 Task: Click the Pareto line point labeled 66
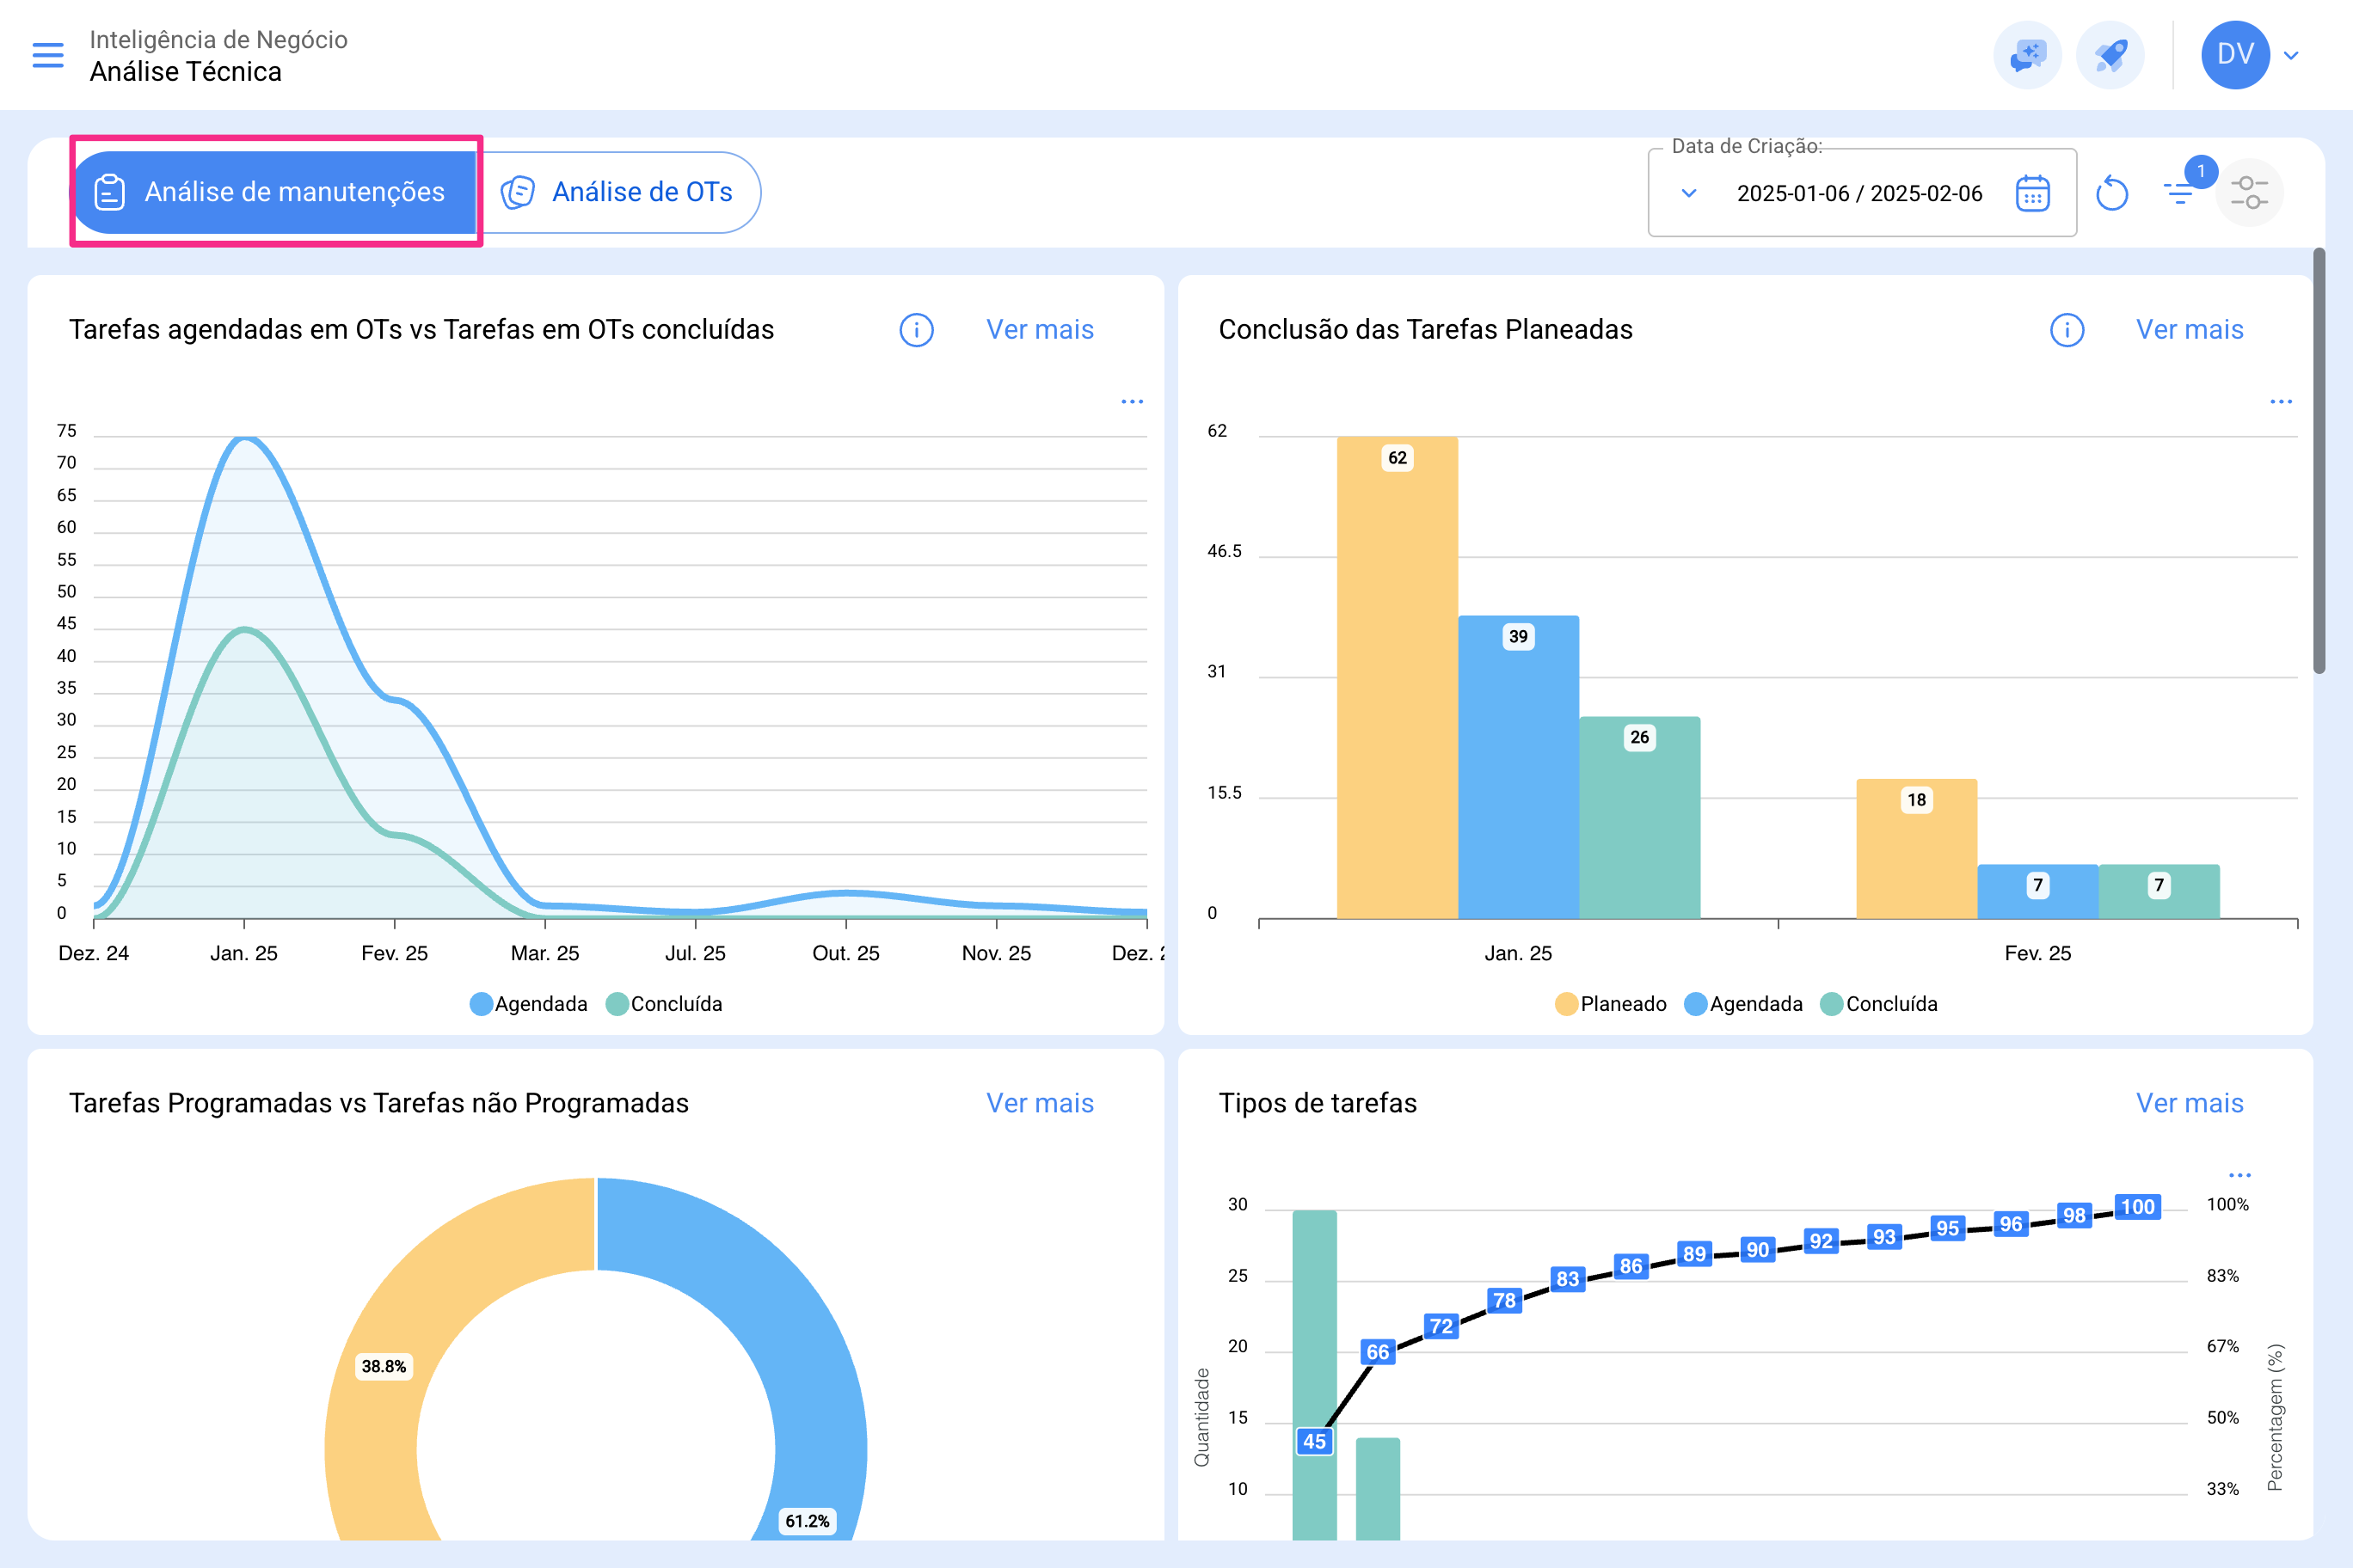pos(1378,1352)
